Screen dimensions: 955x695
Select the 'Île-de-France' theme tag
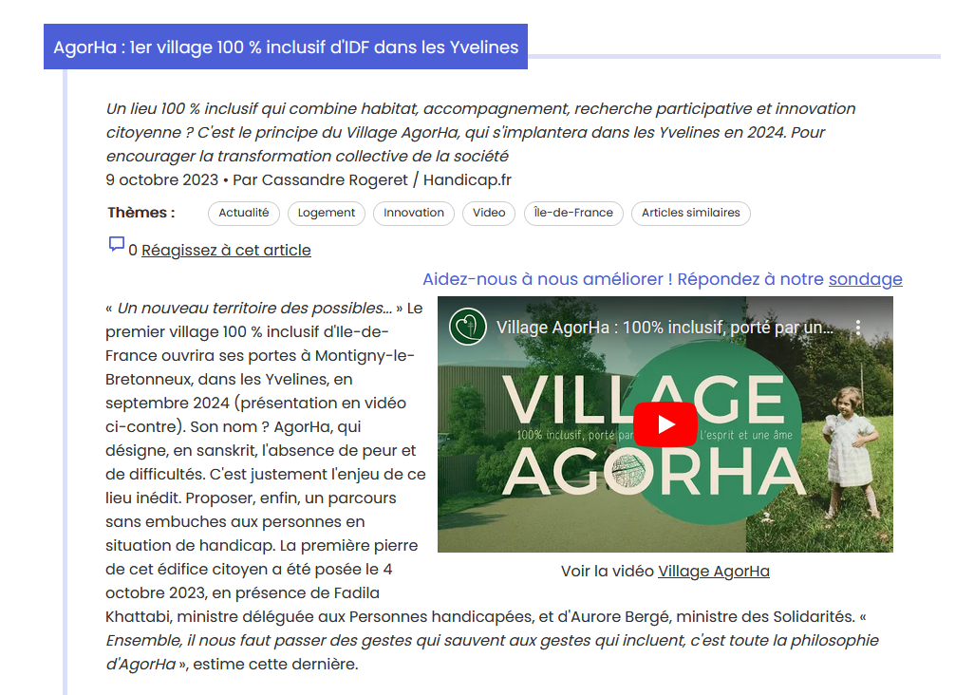pyautogui.click(x=573, y=214)
